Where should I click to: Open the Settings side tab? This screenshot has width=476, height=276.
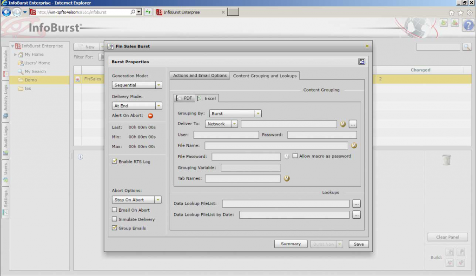tap(6, 202)
